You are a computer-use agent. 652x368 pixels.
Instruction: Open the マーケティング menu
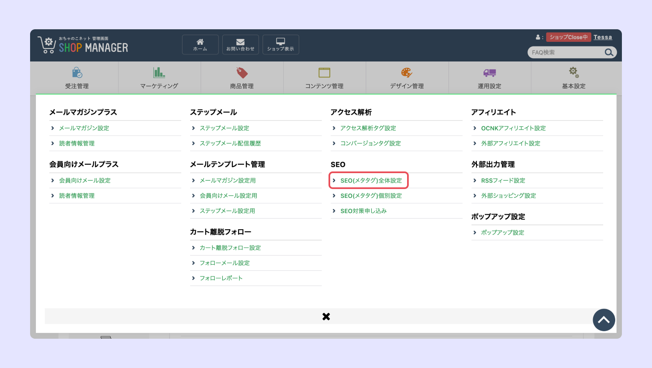pyautogui.click(x=159, y=78)
